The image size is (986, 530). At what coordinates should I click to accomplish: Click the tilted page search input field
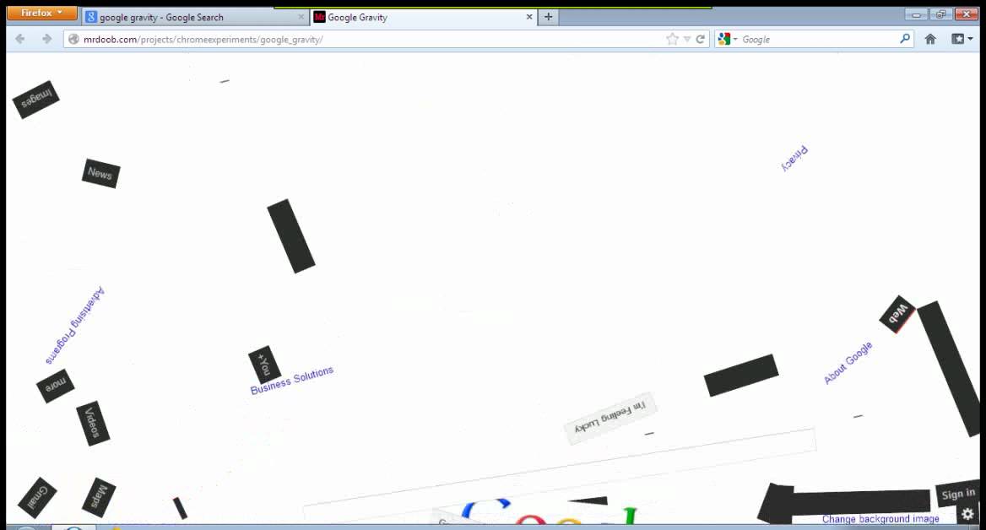pos(560,476)
